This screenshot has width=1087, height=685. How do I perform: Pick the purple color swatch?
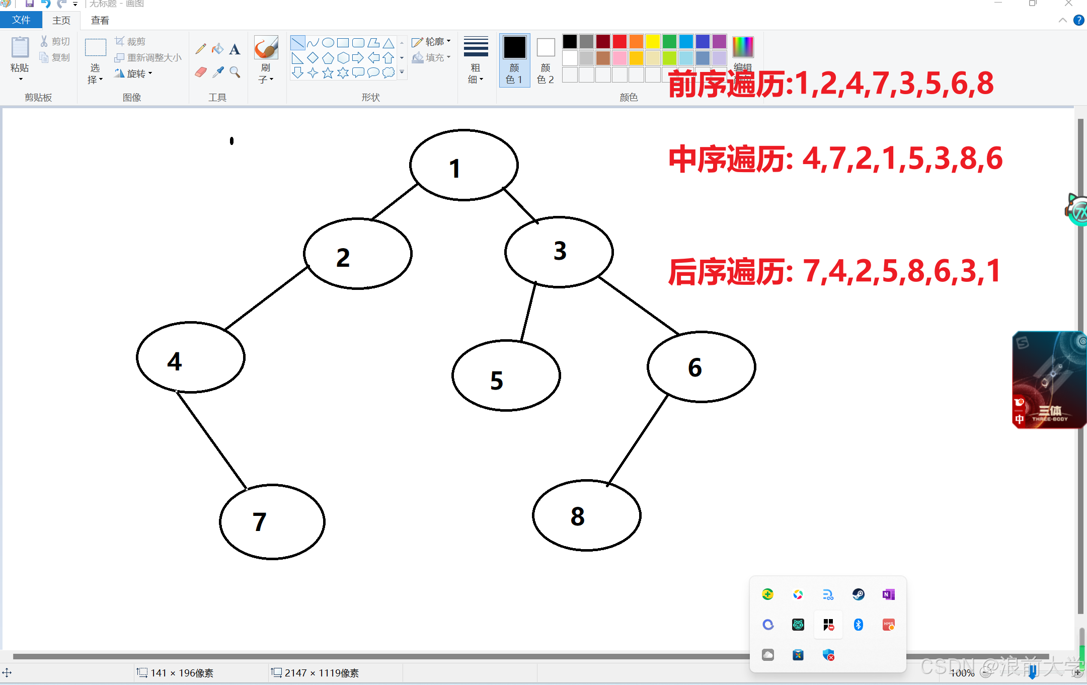pyautogui.click(x=719, y=41)
